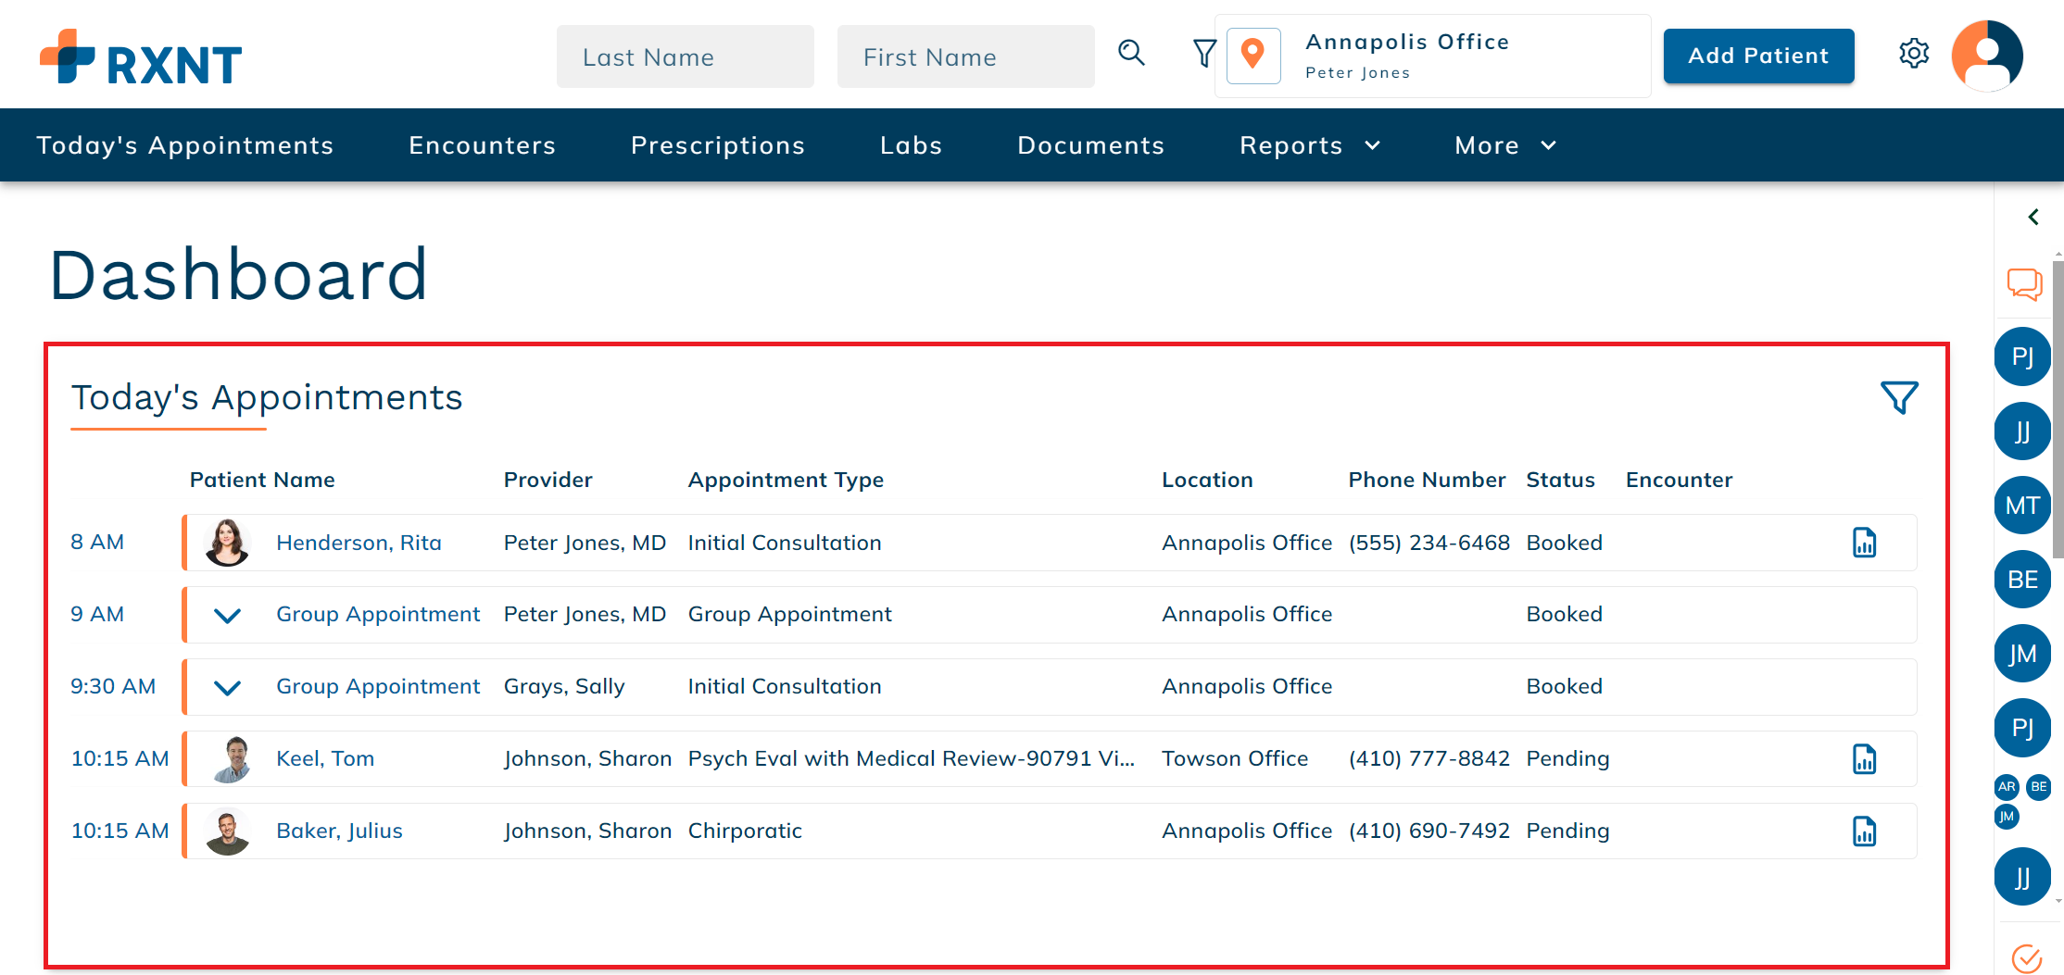Click the patient search magnifier icon
The image size is (2064, 975).
click(x=1131, y=54)
